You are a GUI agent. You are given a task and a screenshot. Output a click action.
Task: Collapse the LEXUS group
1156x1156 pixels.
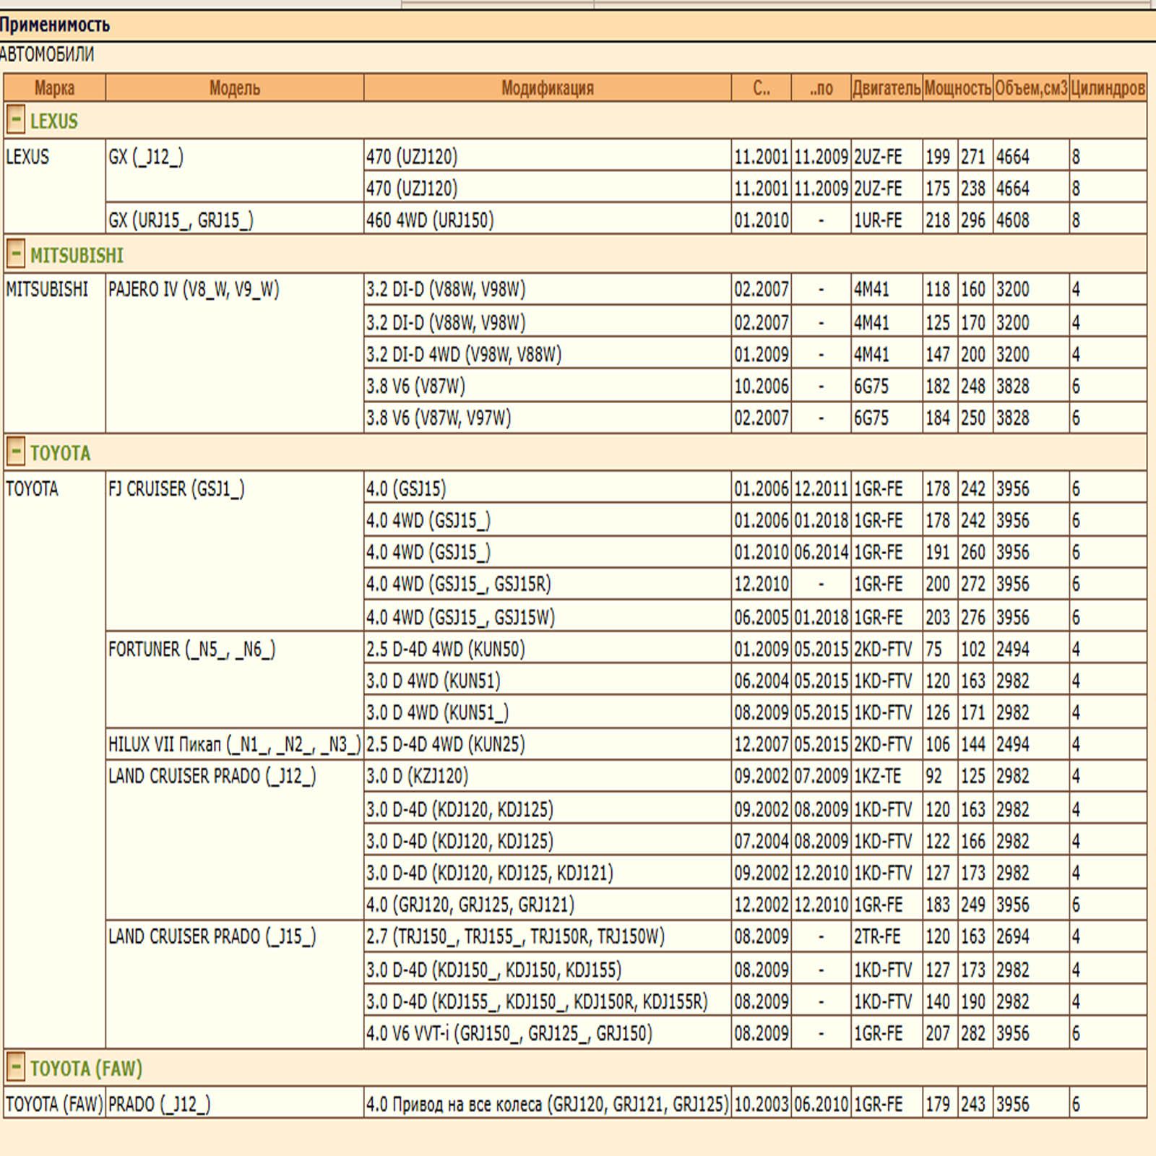tap(15, 119)
